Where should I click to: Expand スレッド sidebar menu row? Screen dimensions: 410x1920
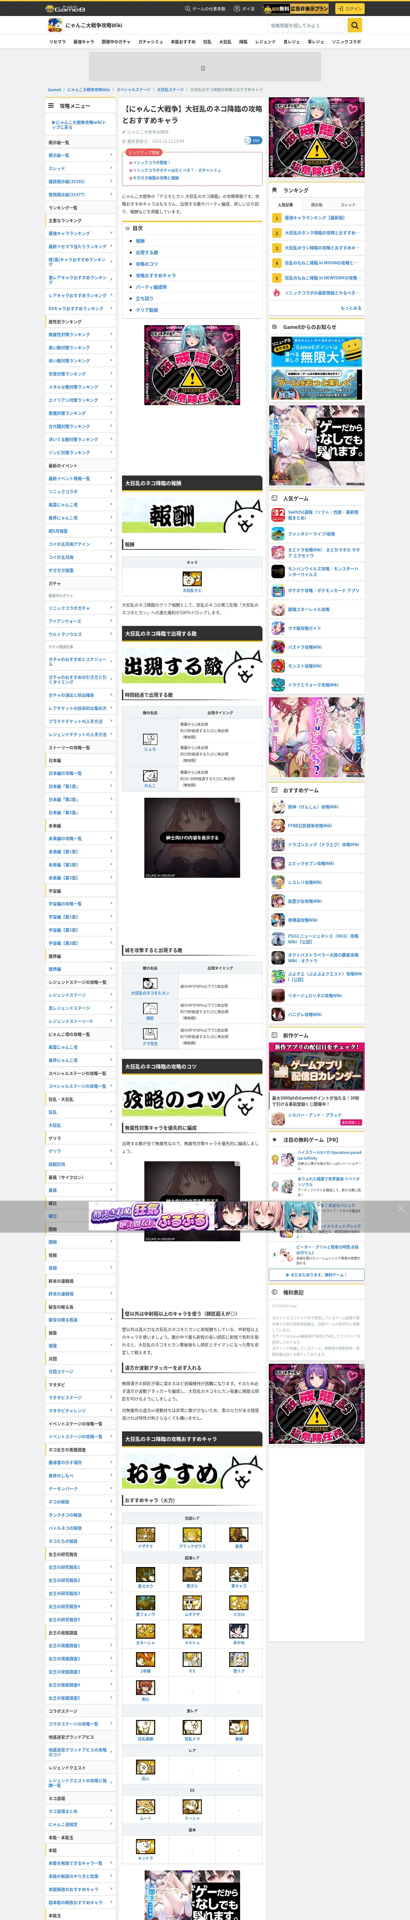coord(80,168)
